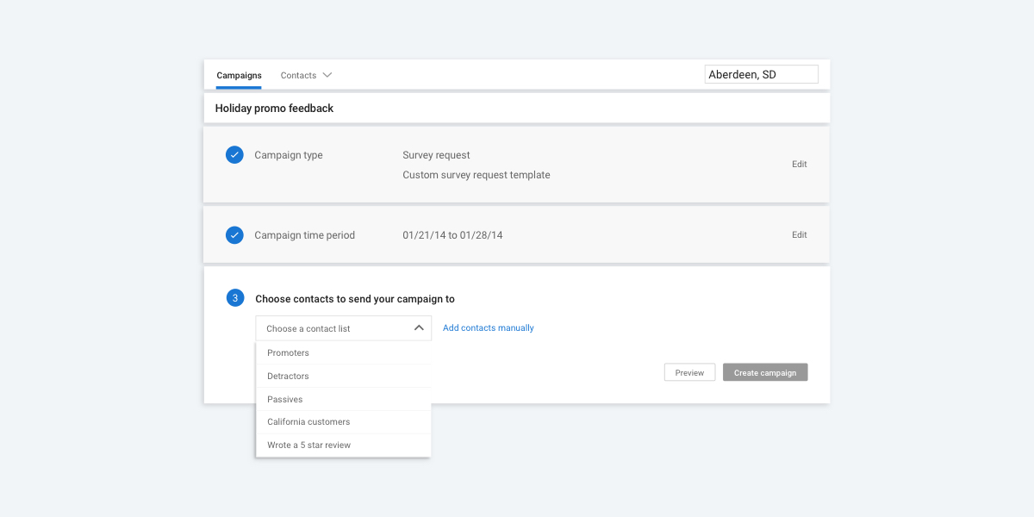Select the Campaign time period checkmark icon

tap(234, 234)
